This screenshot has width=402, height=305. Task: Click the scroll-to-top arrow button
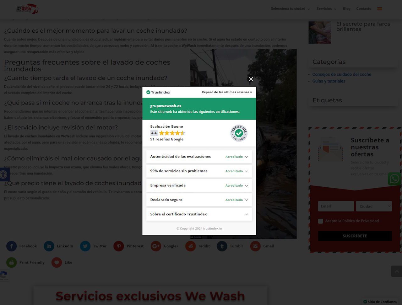(396, 271)
